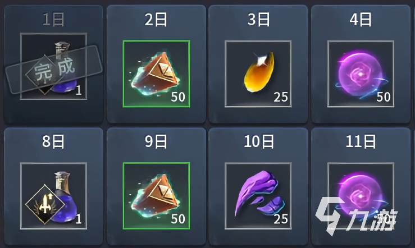
Task: Click the 4日 day heading
Action: 361,20
